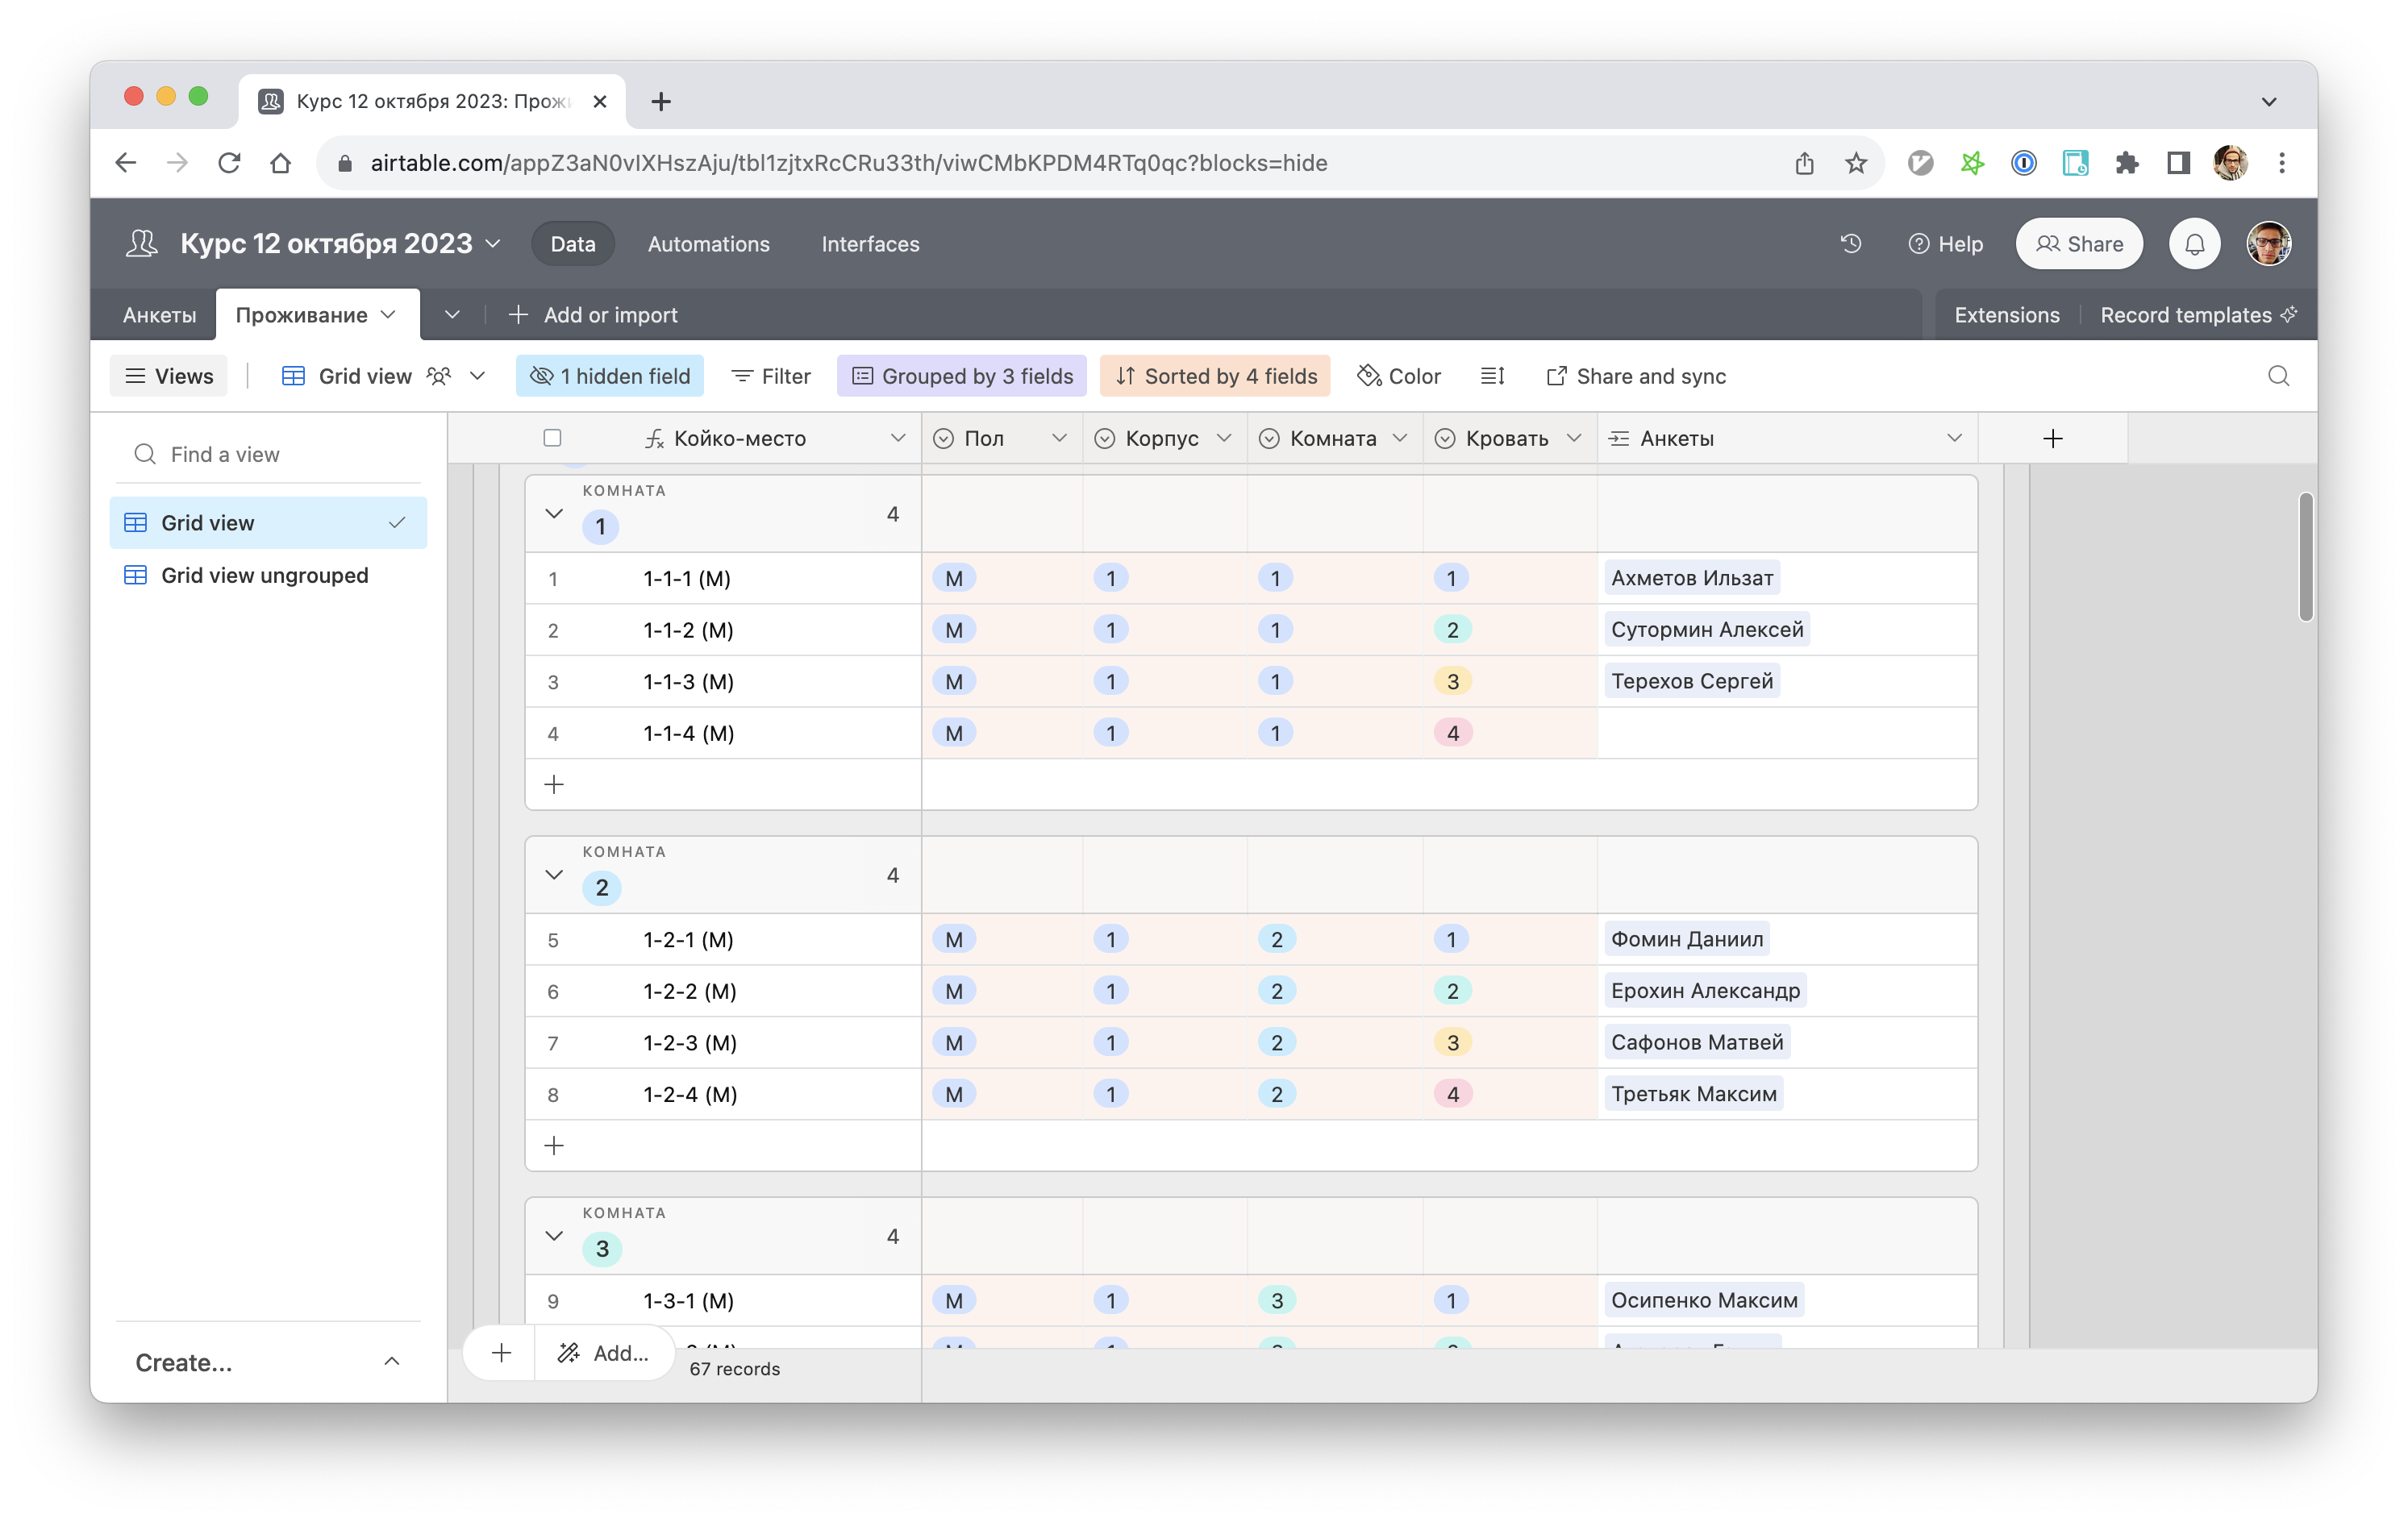Bookmark this page with star icon
2408x1522 pixels.
point(1856,163)
